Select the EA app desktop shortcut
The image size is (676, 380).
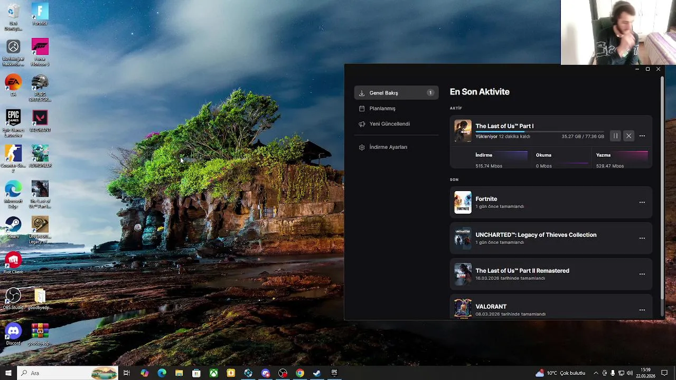13,86
